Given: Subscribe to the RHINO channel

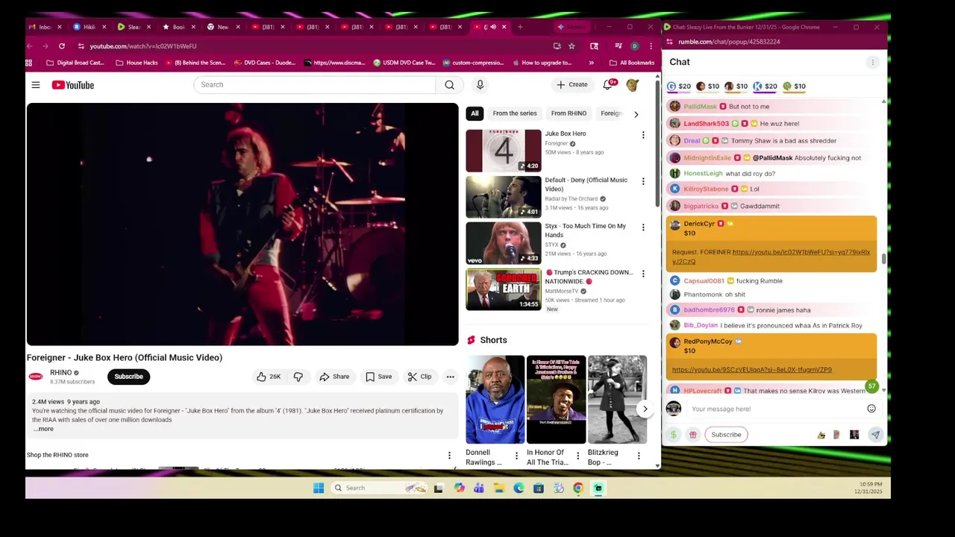Looking at the screenshot, I should click(x=128, y=377).
